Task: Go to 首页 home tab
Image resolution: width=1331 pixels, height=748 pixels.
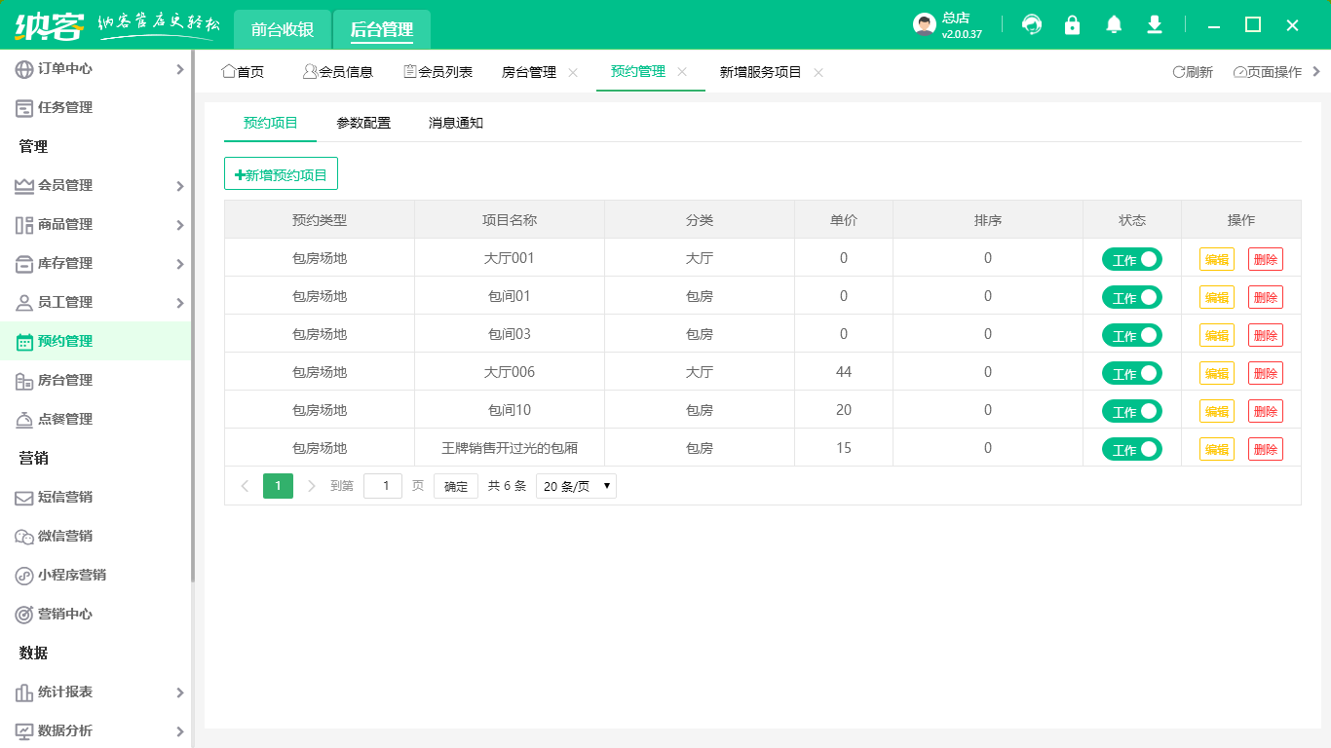Action: coord(243,72)
